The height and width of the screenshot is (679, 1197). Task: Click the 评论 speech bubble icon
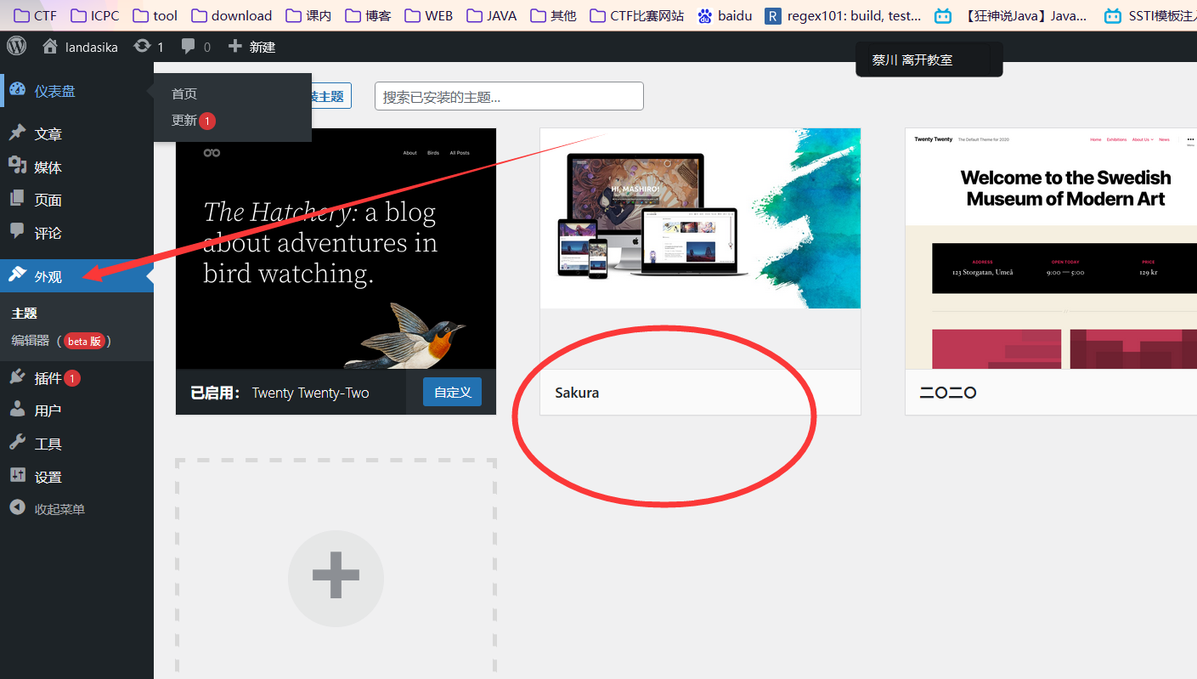pyautogui.click(x=17, y=231)
